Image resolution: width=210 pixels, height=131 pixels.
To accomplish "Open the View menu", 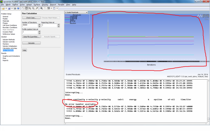I will click(x=68, y=4).
